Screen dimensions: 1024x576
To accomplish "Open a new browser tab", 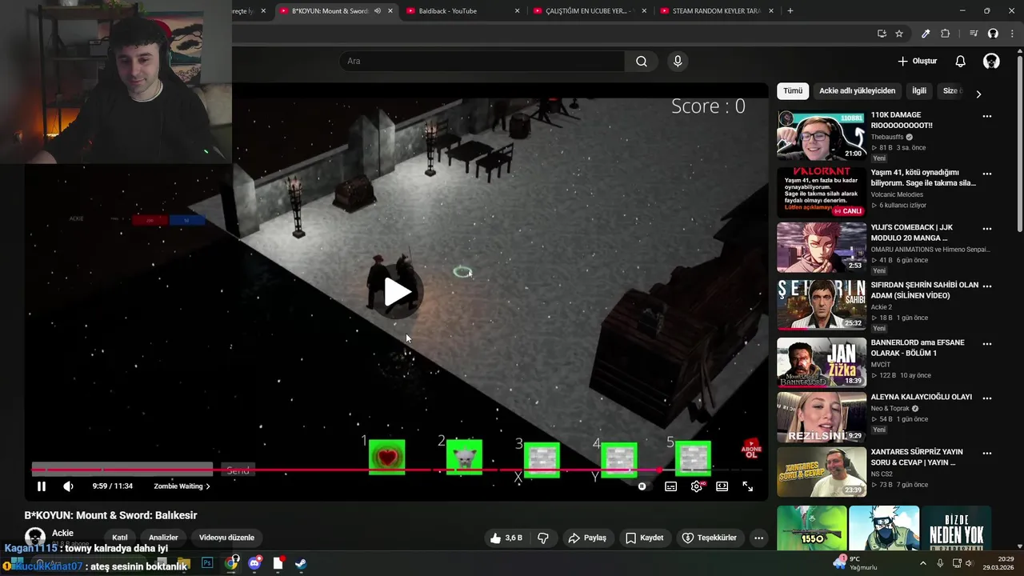I will [790, 10].
